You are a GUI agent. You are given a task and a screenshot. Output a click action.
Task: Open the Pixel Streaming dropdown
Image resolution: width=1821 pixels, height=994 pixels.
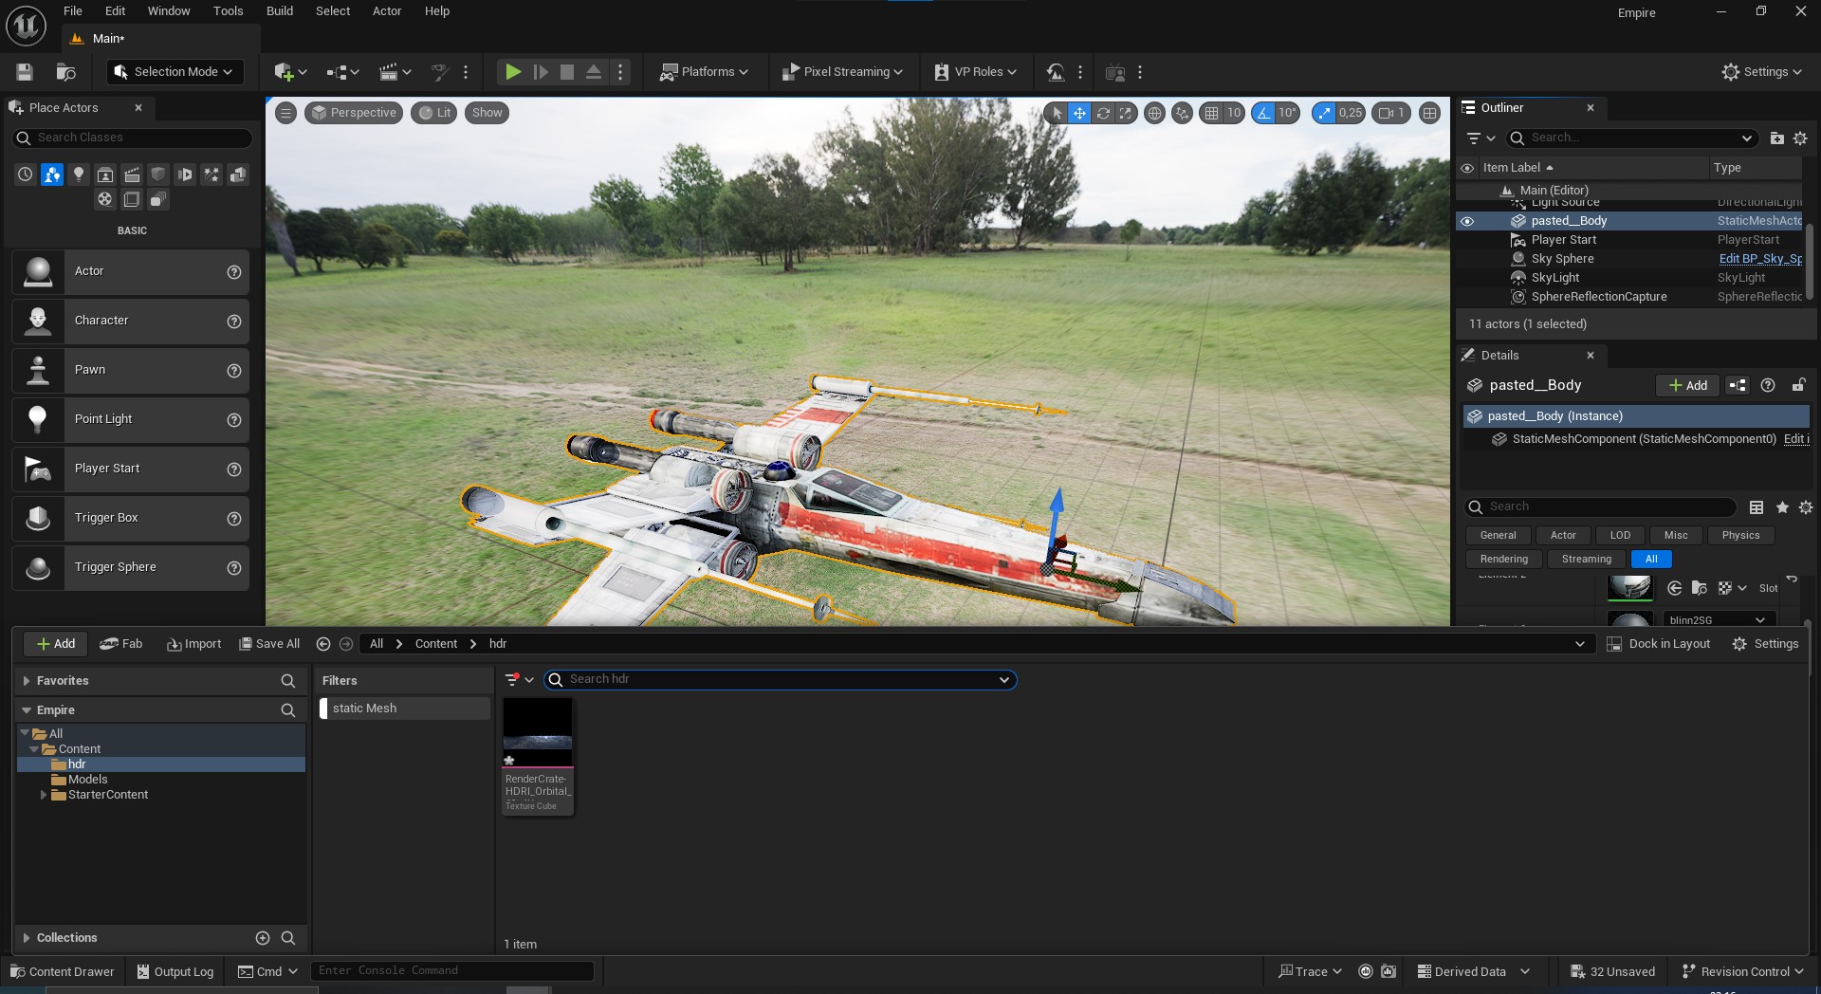(x=842, y=72)
